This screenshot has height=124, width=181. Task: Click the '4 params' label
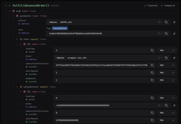tap(55, 6)
